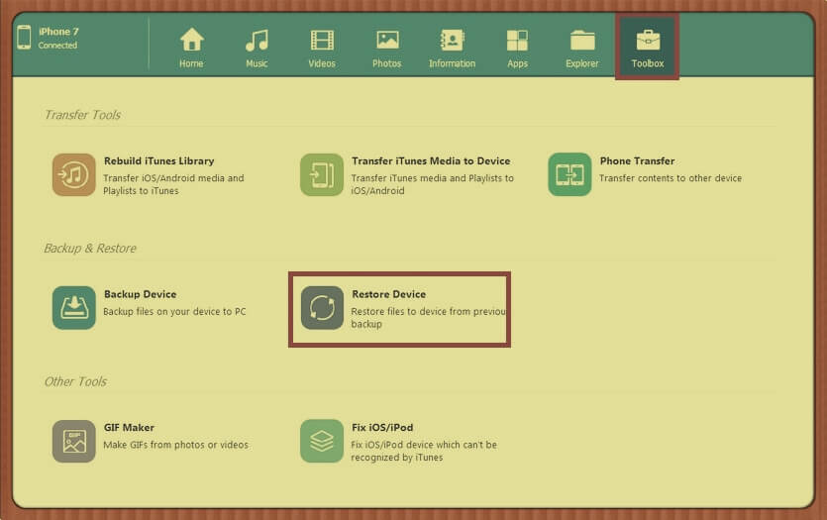Select the Toolbox briefcase icon
Viewport: 827px width, 520px height.
point(648,40)
